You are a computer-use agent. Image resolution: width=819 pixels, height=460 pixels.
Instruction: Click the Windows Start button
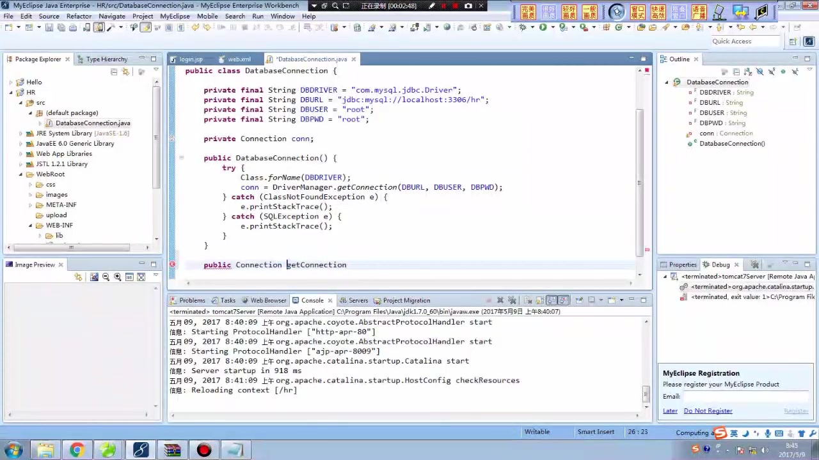(x=13, y=450)
